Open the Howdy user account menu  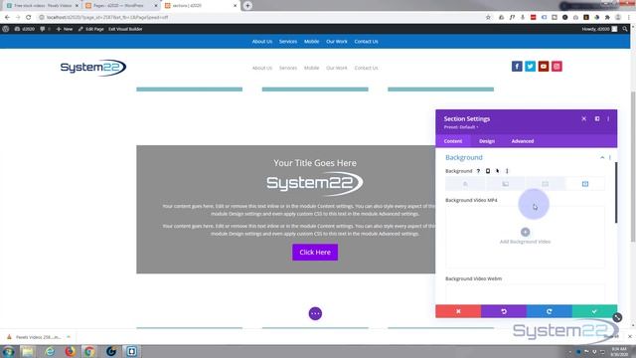pyautogui.click(x=599, y=29)
